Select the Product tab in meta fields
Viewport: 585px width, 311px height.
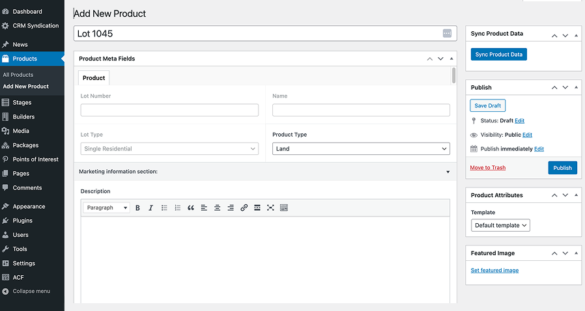(94, 78)
